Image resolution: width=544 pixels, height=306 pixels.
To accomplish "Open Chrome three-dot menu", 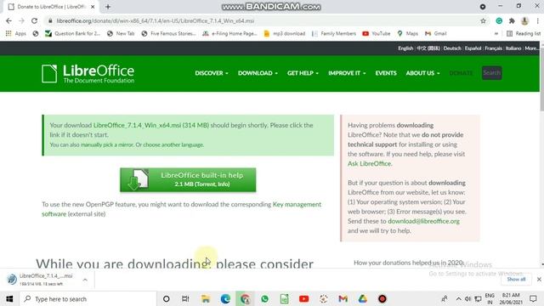I will pyautogui.click(x=538, y=20).
